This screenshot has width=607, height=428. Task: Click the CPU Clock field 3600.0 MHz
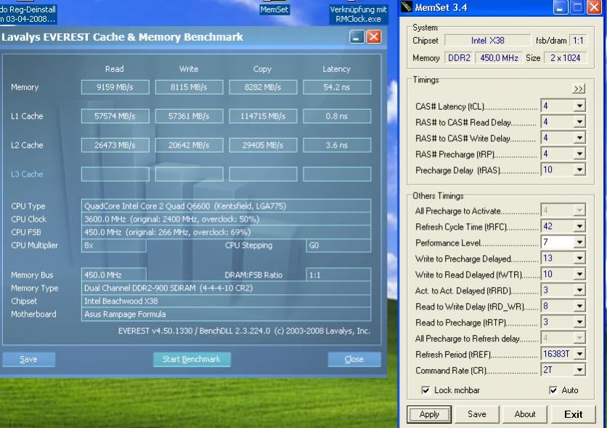pyautogui.click(x=226, y=219)
